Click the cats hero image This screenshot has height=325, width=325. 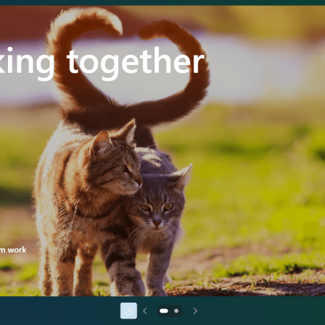tap(162, 151)
